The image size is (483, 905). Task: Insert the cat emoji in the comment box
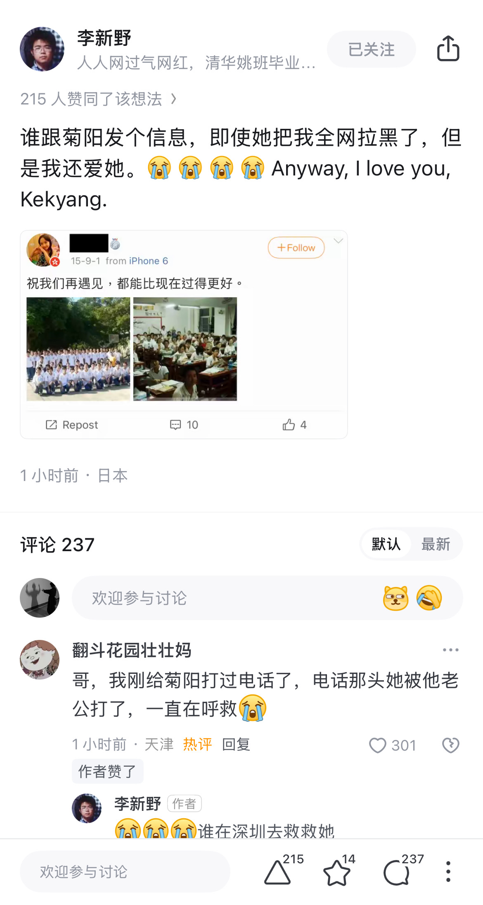pyautogui.click(x=395, y=598)
